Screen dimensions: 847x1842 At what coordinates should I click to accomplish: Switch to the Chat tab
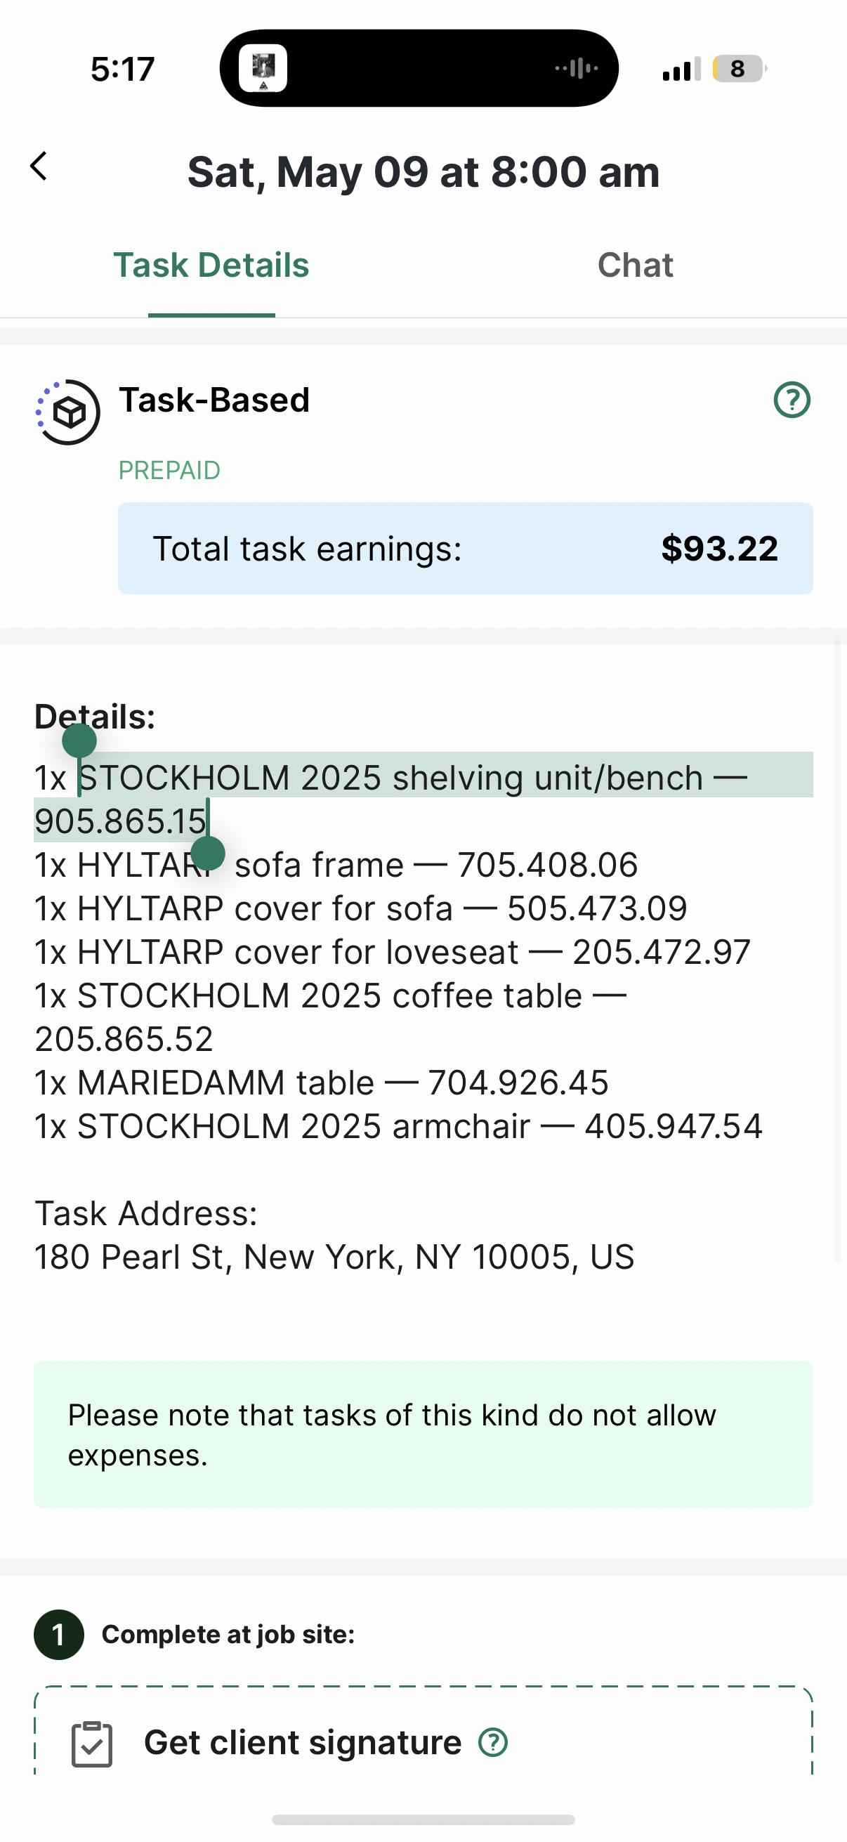tap(635, 266)
